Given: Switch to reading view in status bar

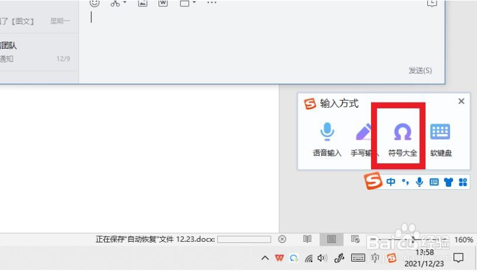Looking at the screenshot, I should (307, 239).
